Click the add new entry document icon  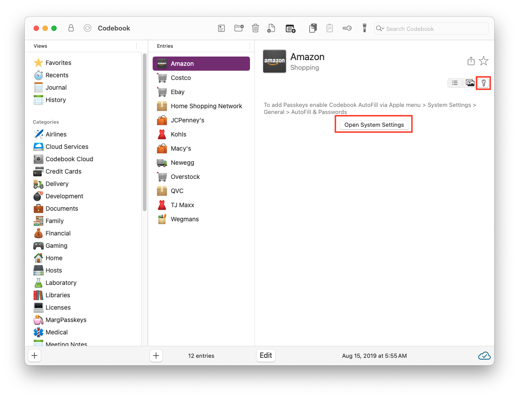[x=271, y=28]
